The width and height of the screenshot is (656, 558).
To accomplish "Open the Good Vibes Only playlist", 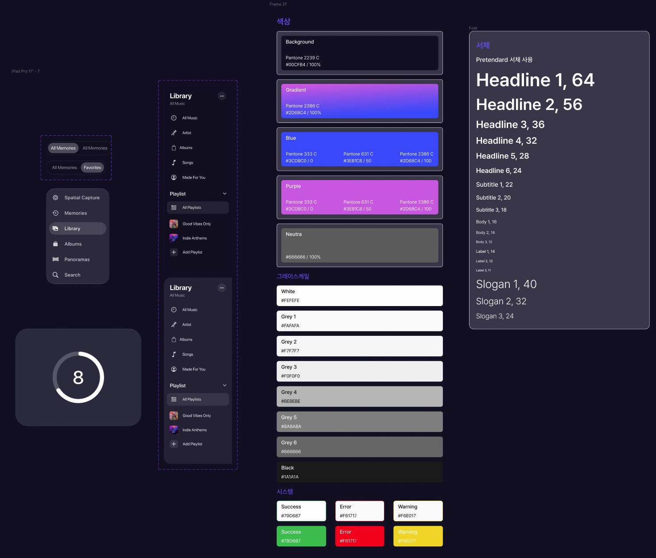I will (x=196, y=224).
